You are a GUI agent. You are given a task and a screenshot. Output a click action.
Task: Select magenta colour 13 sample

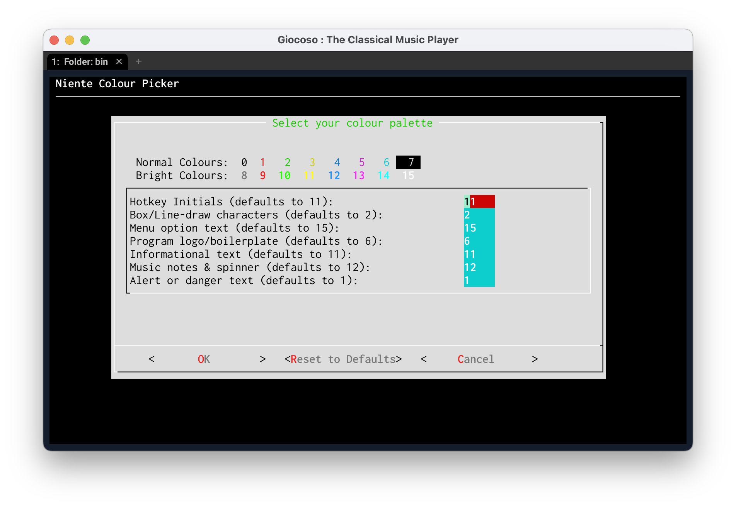[x=359, y=176]
